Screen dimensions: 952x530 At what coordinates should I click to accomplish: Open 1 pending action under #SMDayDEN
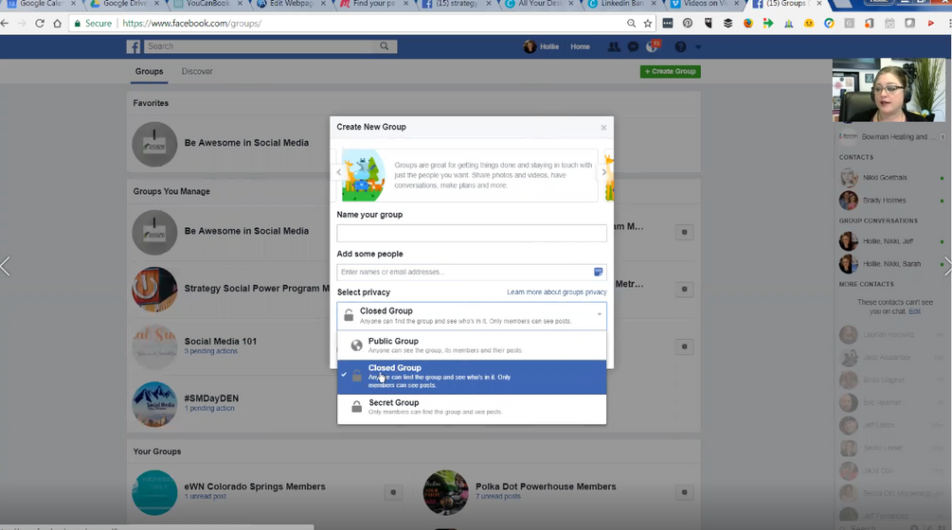pos(209,408)
